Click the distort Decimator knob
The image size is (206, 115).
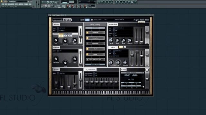pyautogui.click(x=65, y=41)
